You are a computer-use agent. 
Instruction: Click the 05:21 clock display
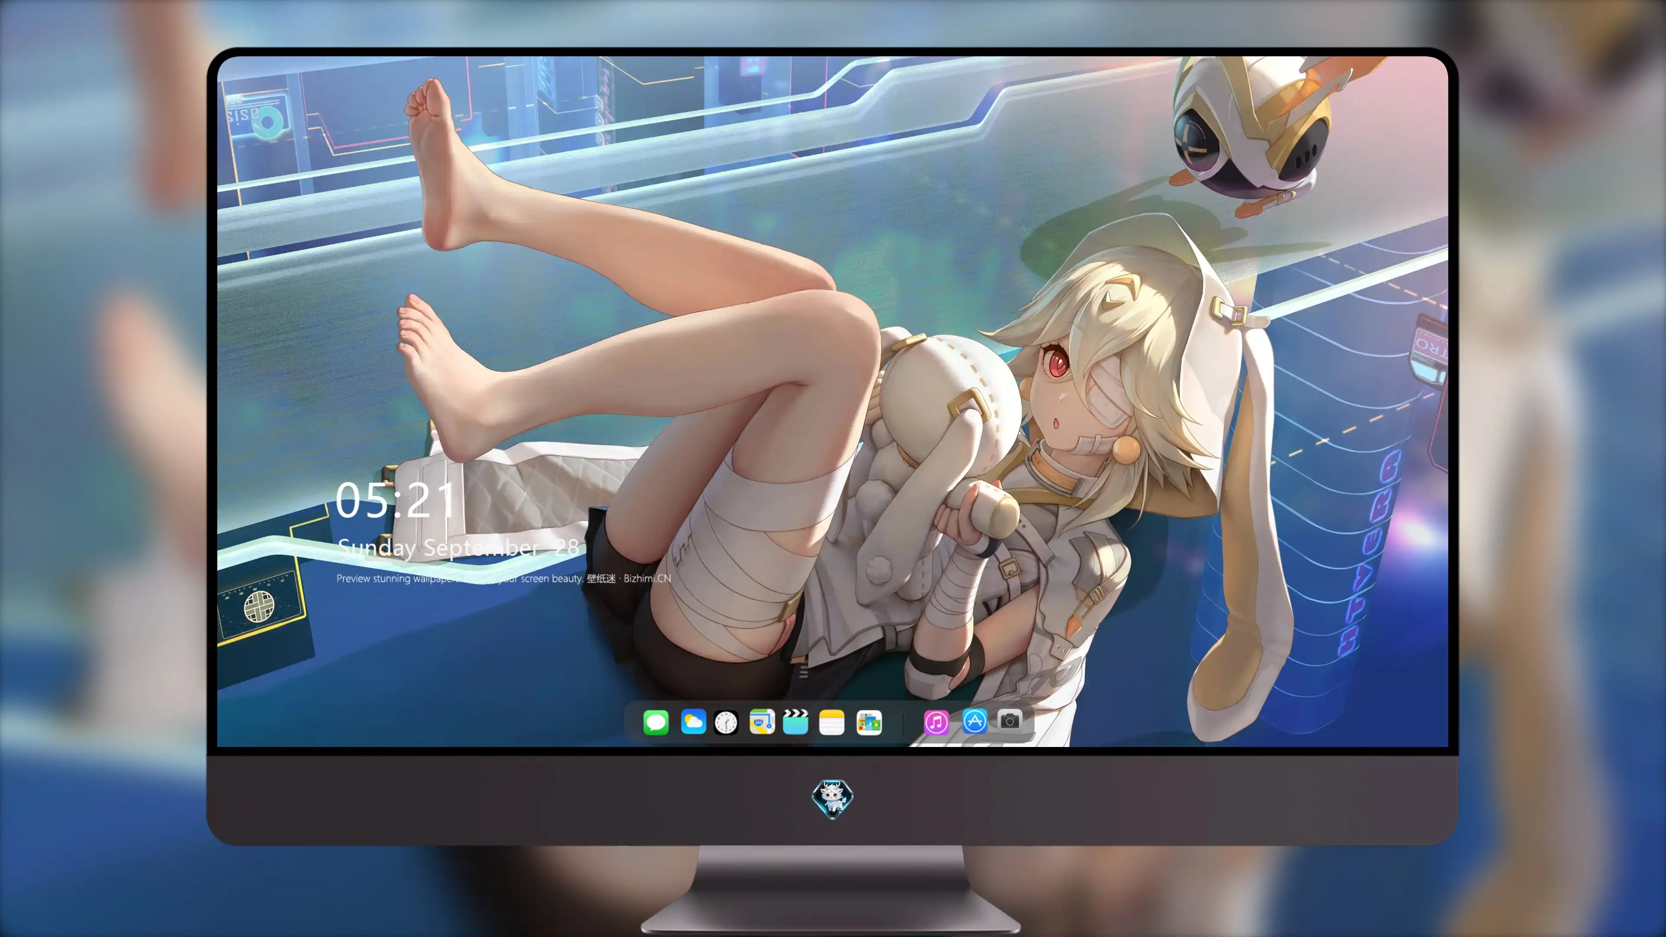395,500
